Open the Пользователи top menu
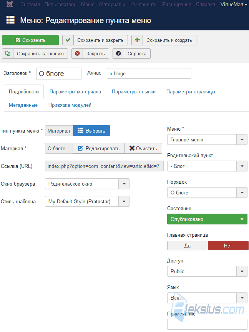Image resolution: width=249 pixels, height=332 pixels. [x=61, y=5]
